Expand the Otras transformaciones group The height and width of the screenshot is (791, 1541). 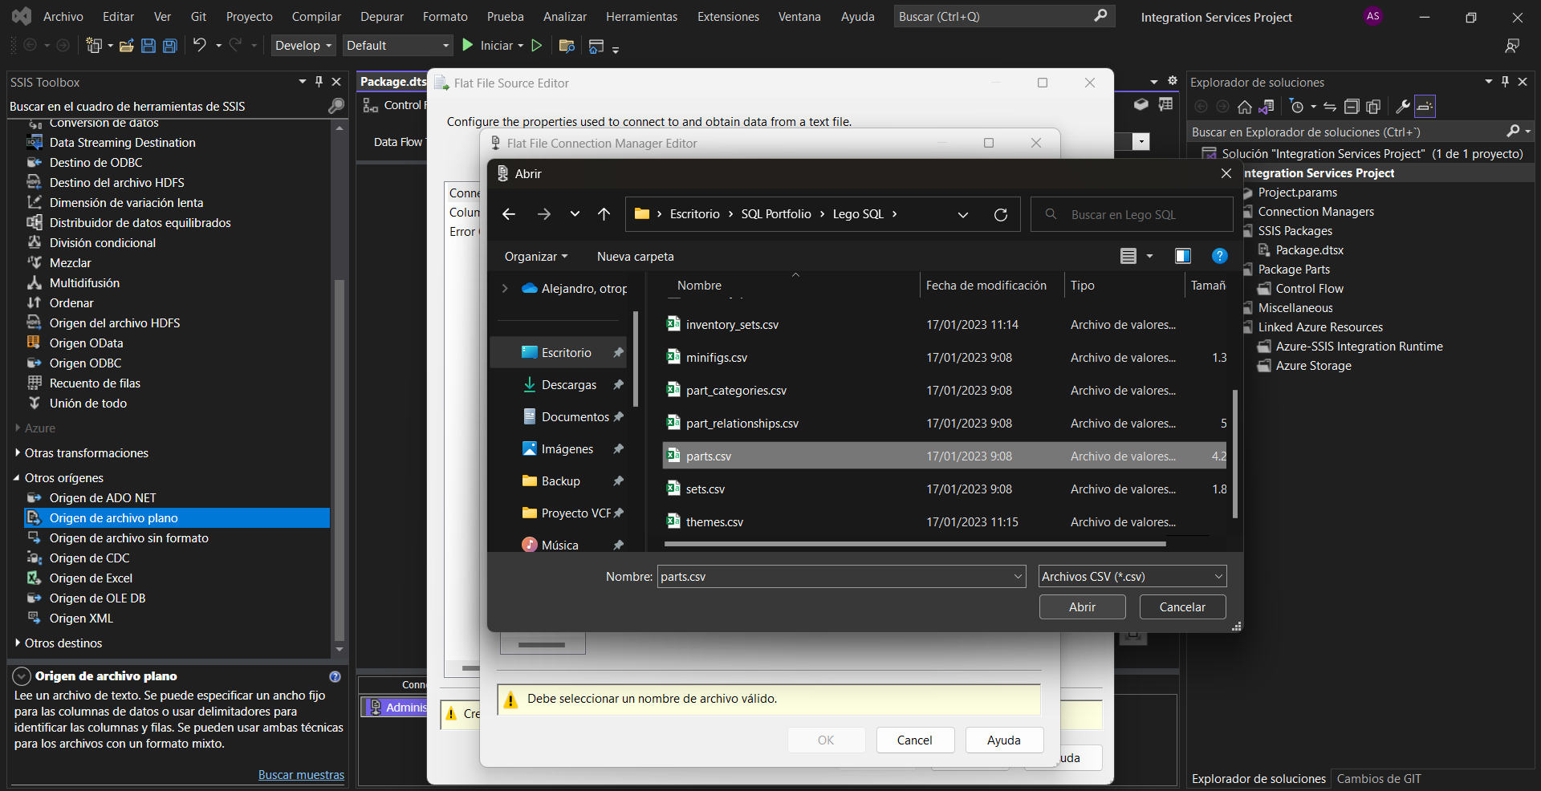tap(18, 453)
